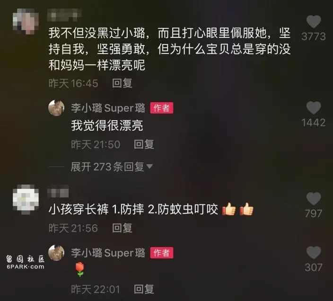Like the comment with 3773 likes
This screenshot has height=301, width=333.
(314, 21)
